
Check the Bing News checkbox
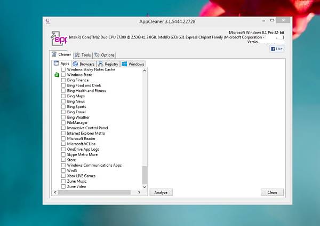pyautogui.click(x=63, y=101)
